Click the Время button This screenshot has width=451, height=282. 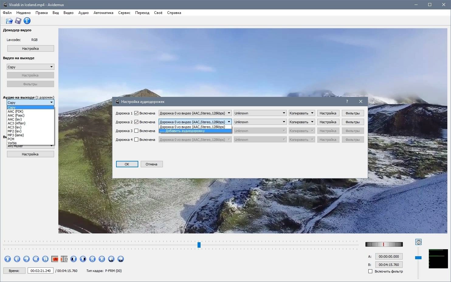point(14,271)
